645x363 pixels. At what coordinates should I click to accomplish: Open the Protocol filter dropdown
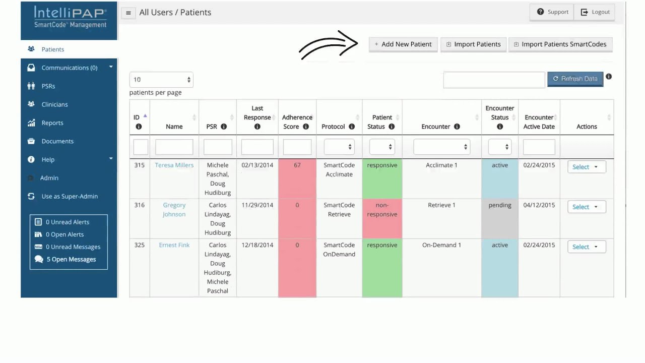[339, 147]
